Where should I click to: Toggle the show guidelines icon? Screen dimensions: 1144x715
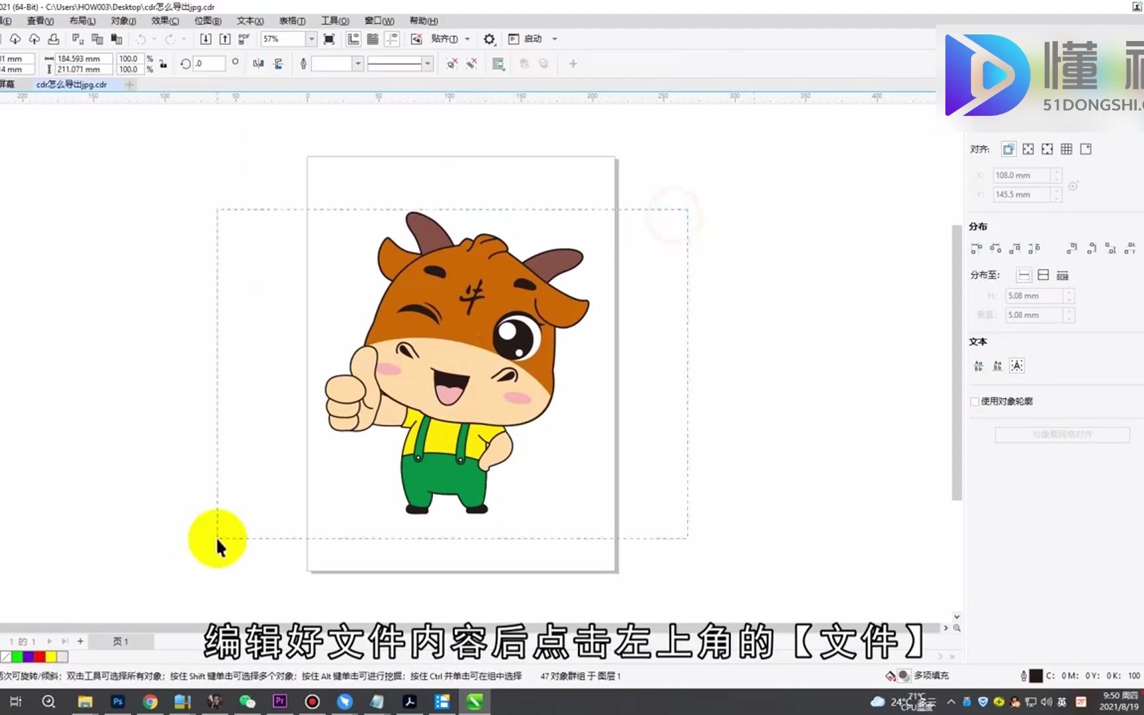tap(392, 39)
